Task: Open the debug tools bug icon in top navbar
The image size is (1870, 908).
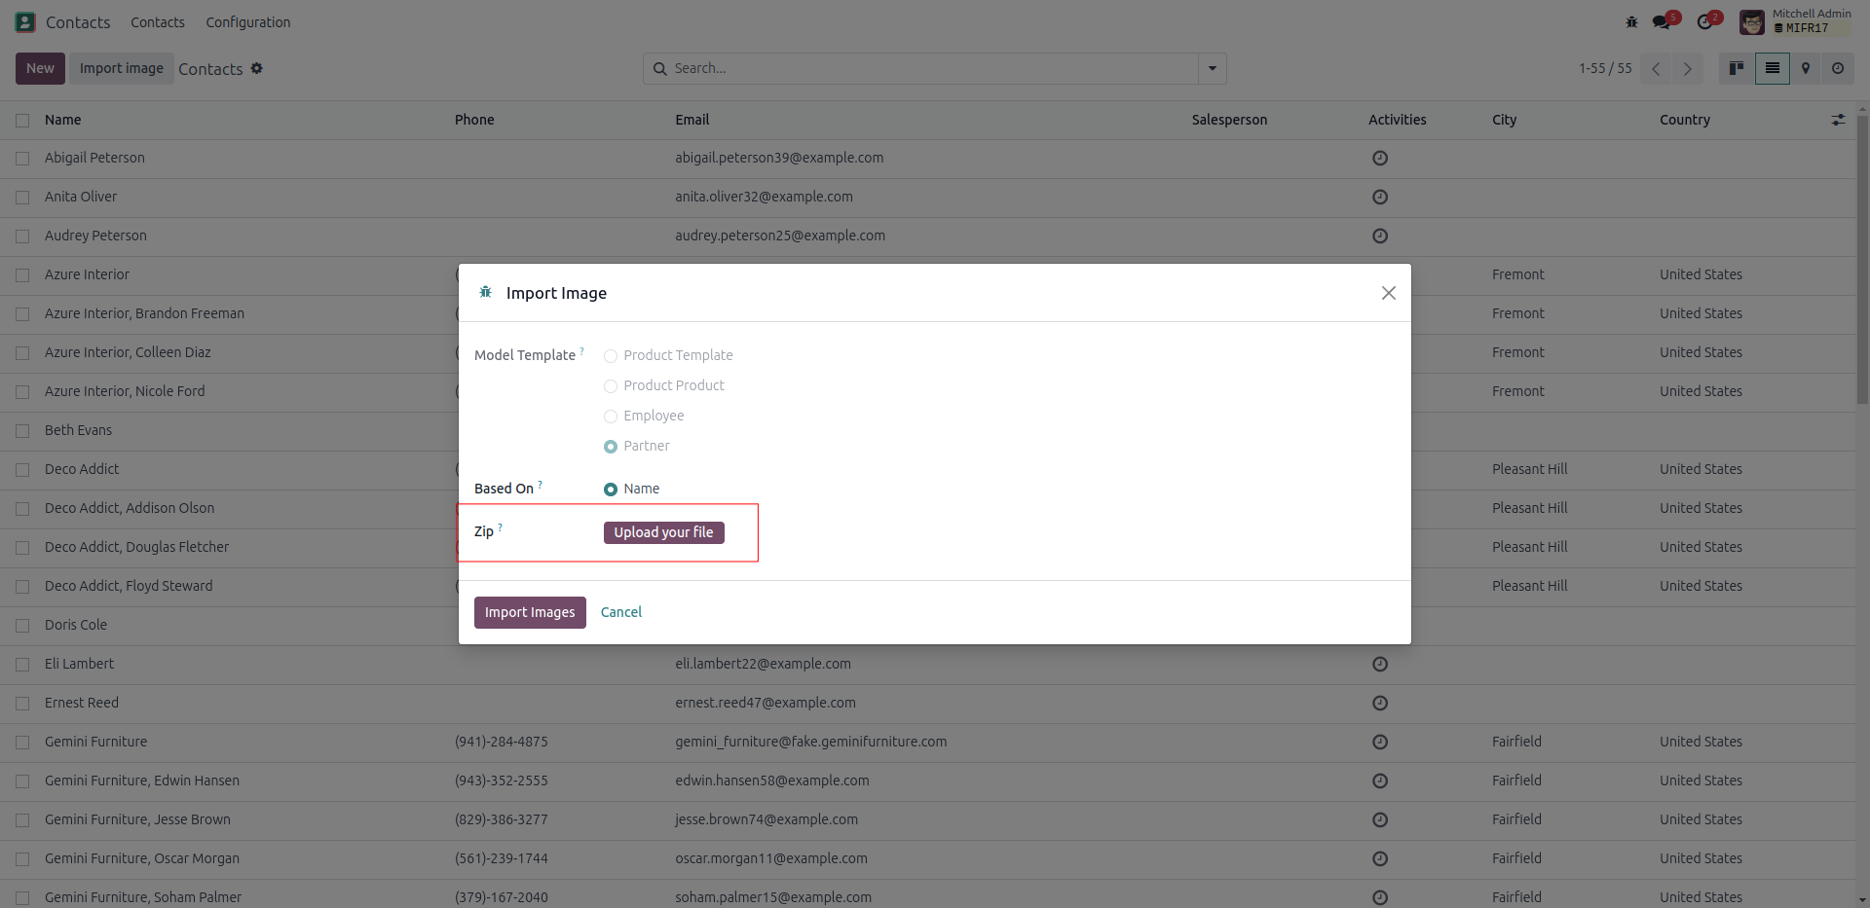Action: (x=1631, y=21)
